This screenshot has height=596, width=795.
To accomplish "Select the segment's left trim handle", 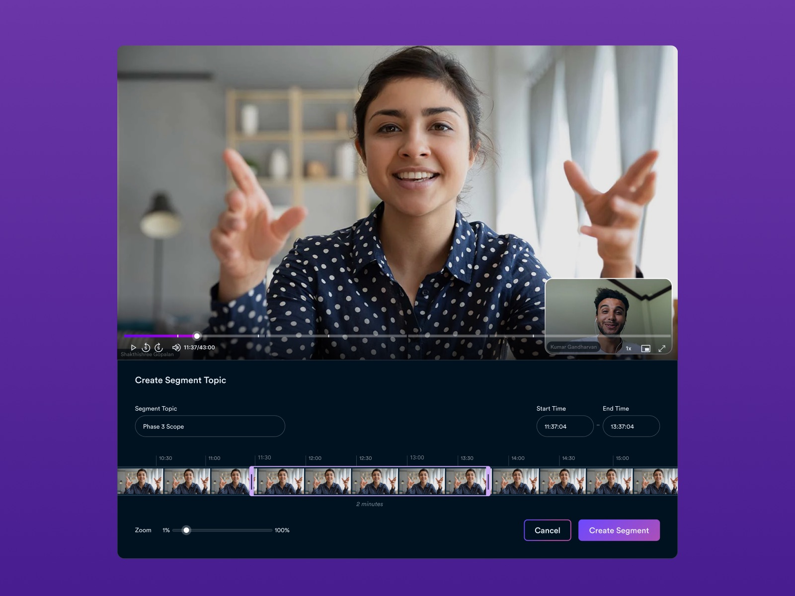I will [x=252, y=481].
